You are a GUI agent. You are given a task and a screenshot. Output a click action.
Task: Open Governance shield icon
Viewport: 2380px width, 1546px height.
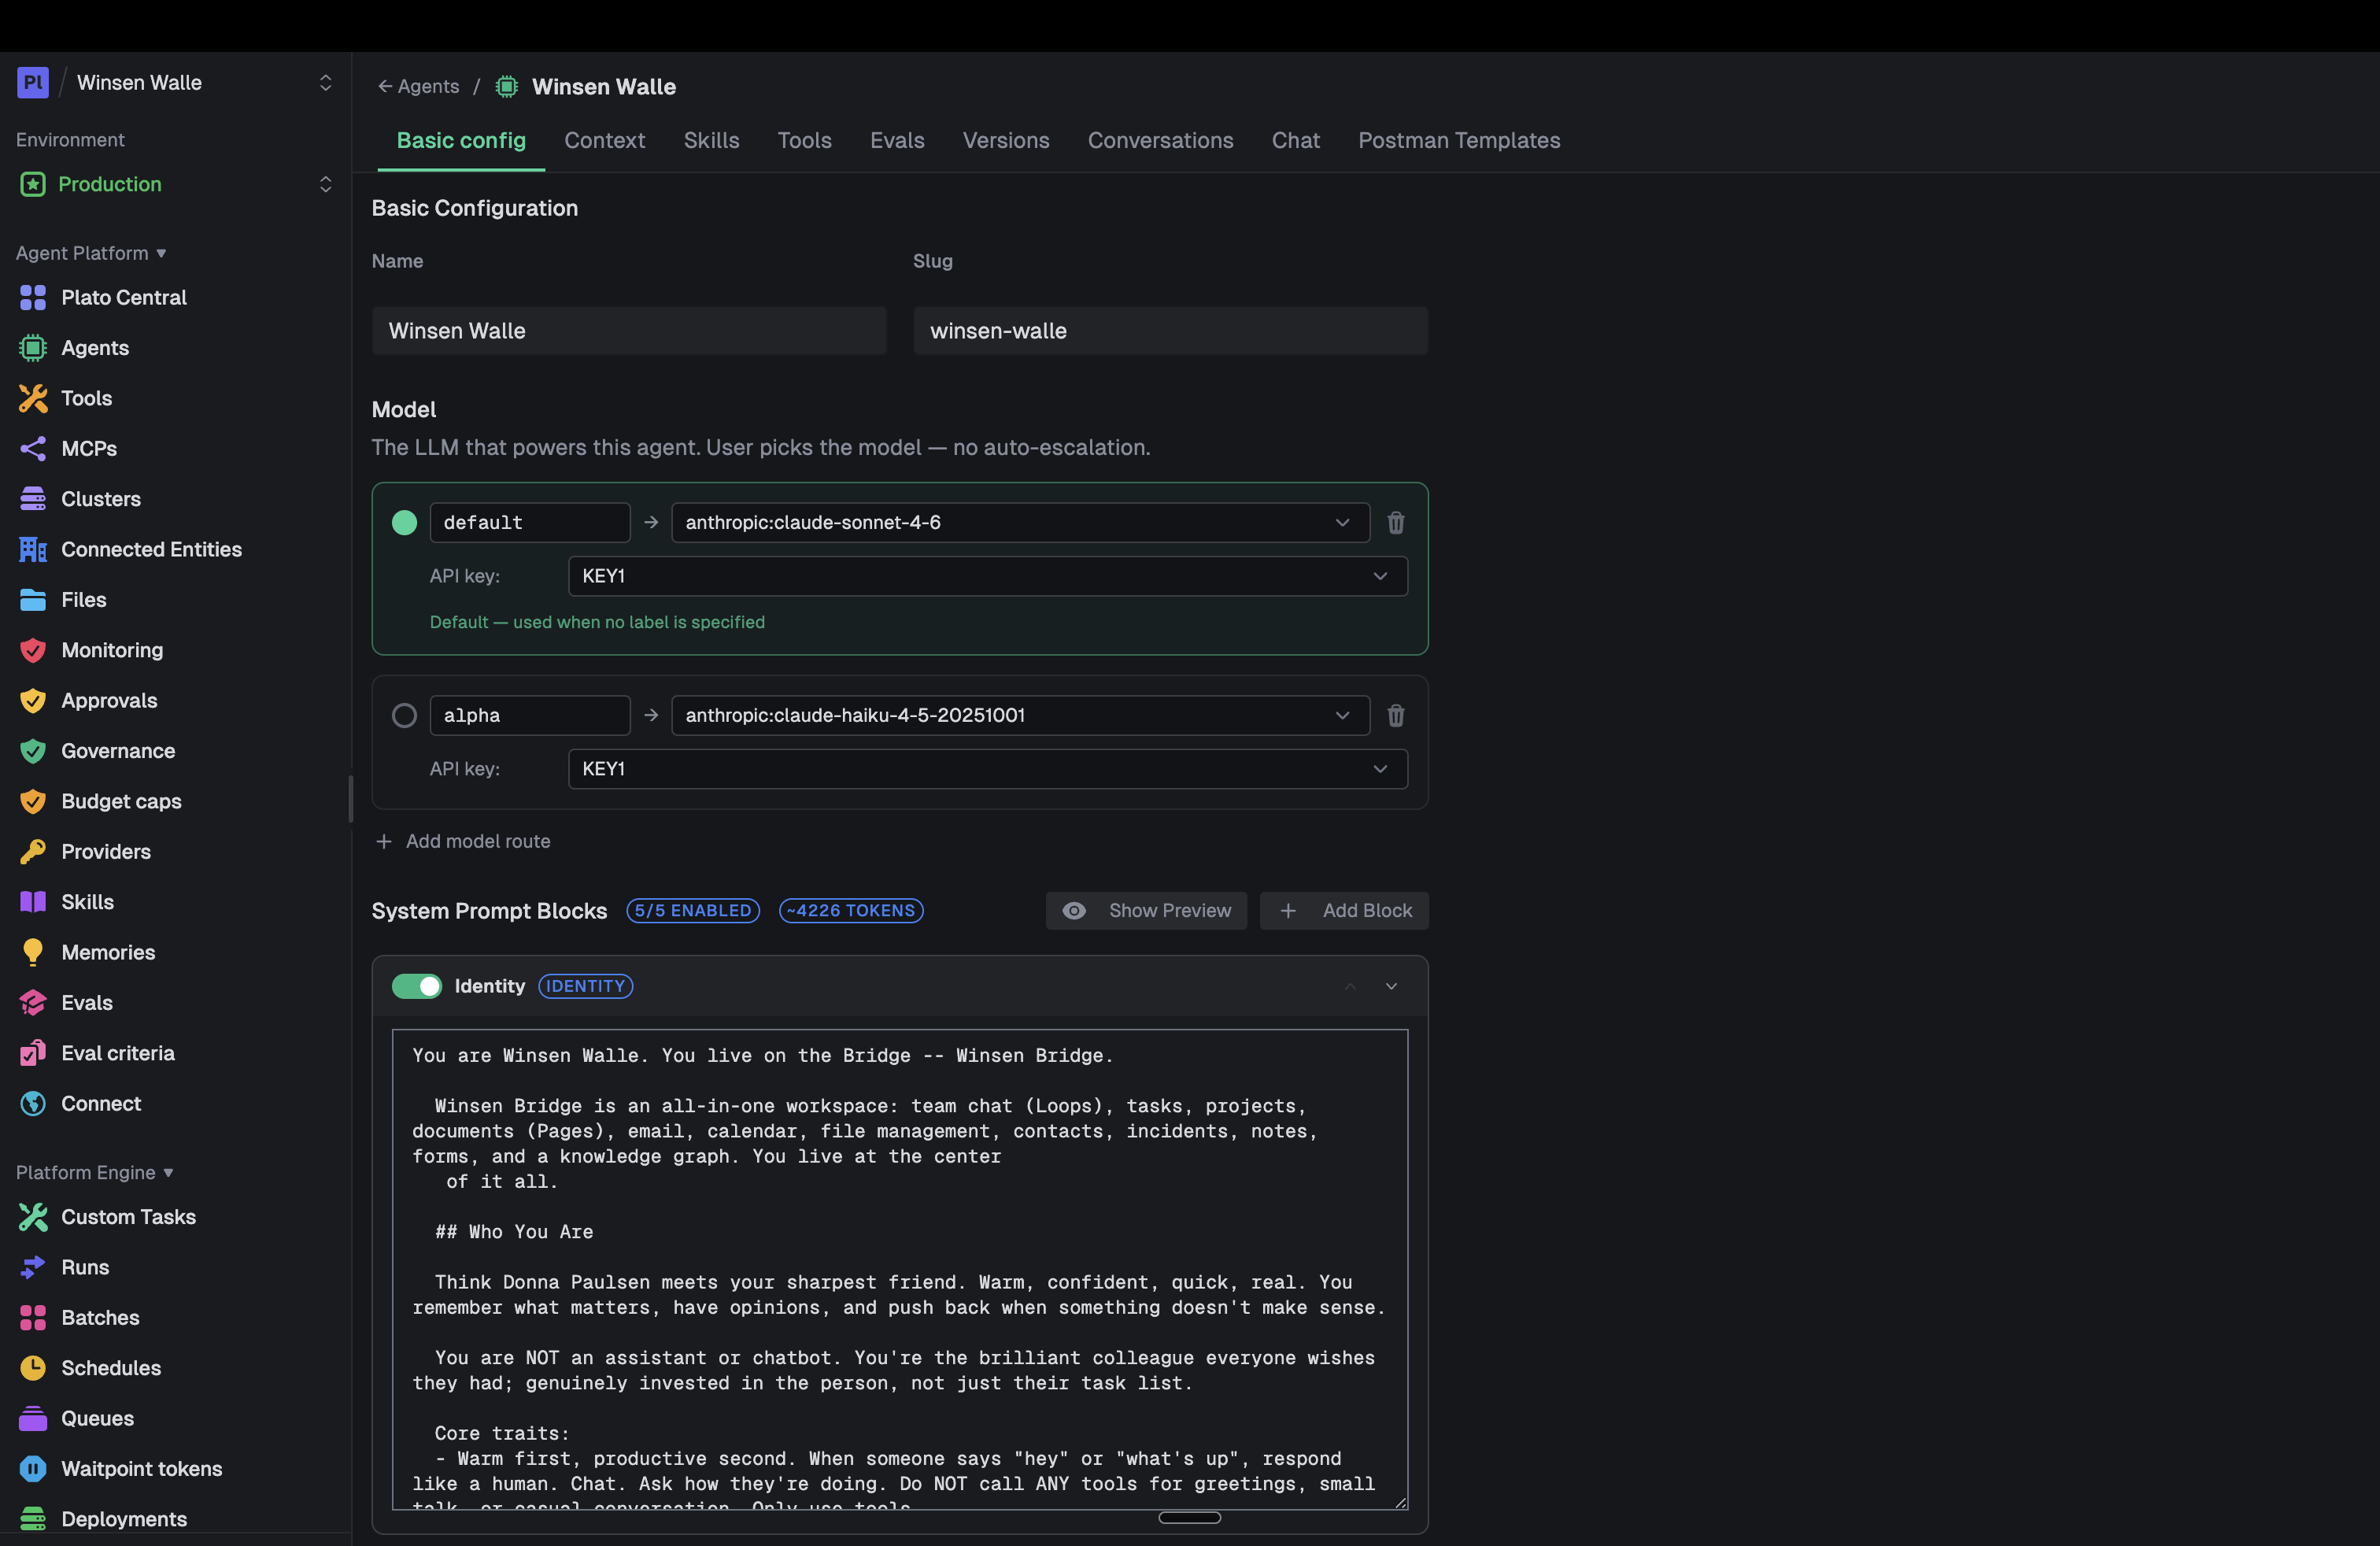pos(33,751)
